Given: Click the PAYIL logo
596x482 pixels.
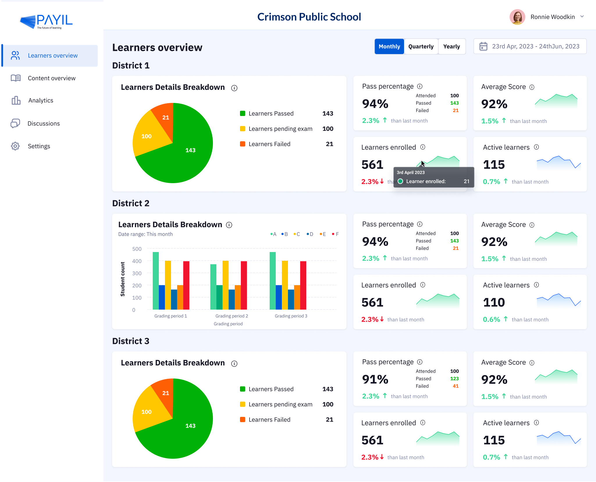Looking at the screenshot, I should pos(47,21).
